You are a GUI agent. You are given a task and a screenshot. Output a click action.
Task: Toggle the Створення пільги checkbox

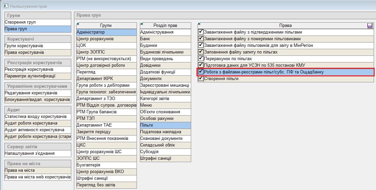pyautogui.click(x=200, y=79)
